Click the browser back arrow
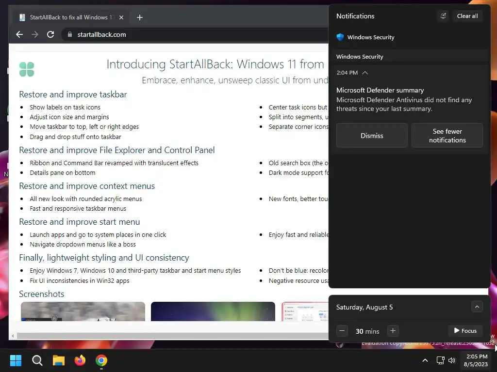The image size is (497, 372). point(19,34)
